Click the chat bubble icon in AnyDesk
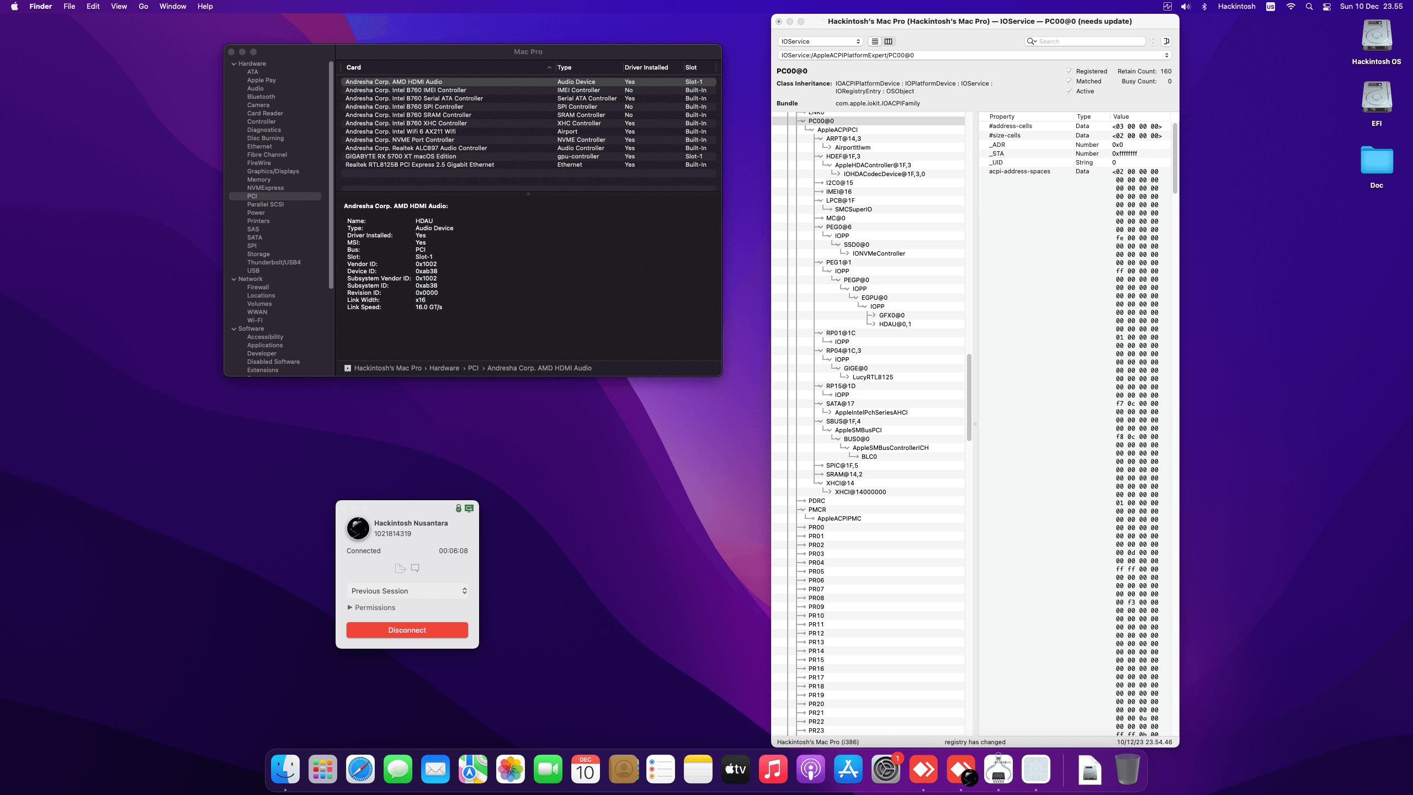The height and width of the screenshot is (795, 1413). coord(415,568)
